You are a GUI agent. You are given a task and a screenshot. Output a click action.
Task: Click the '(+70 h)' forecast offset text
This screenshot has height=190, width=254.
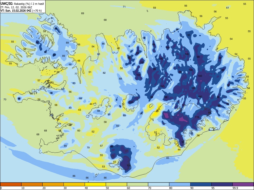pyautogui.click(x=37, y=11)
